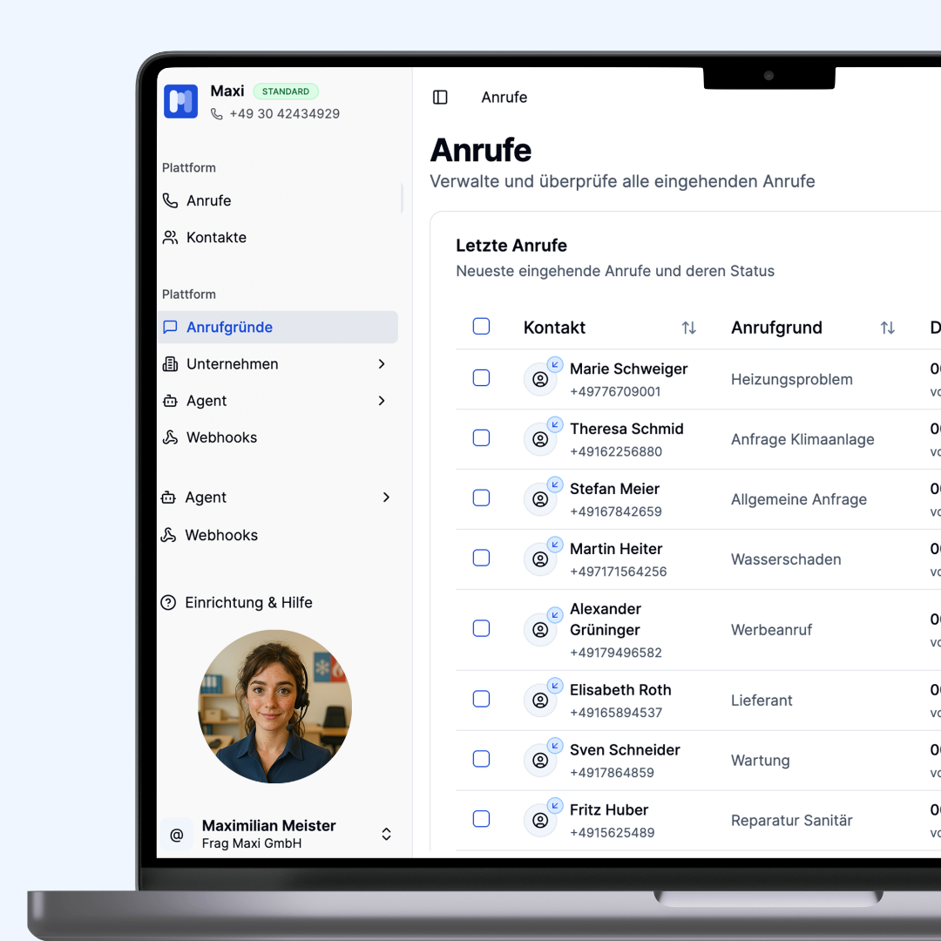Tick the checkbox for Martin Heiter

coord(481,558)
